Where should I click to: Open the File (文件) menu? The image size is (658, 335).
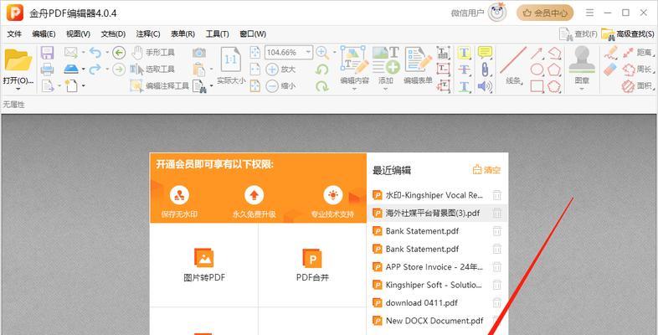click(x=14, y=34)
